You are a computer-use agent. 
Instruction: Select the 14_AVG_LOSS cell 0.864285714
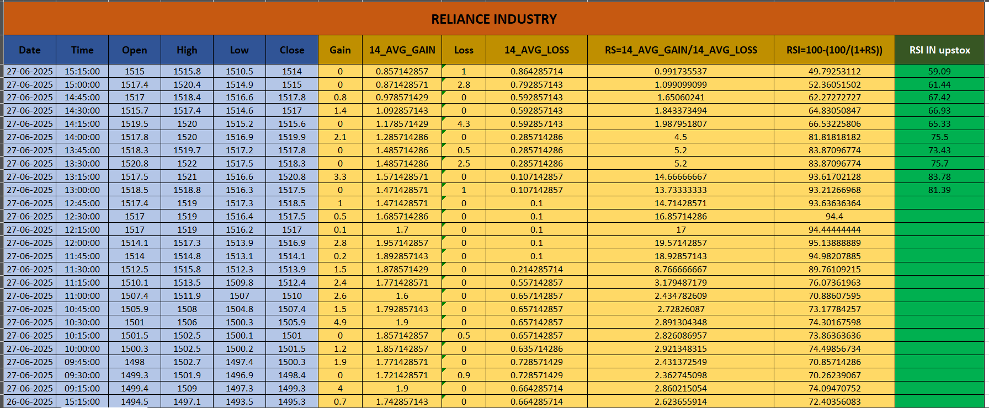pos(536,71)
